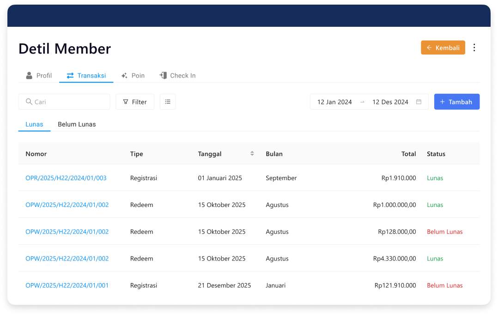Open the calendar icon in date range
This screenshot has height=315, width=498.
coord(419,102)
